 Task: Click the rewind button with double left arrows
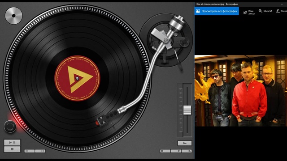tap(30, 151)
